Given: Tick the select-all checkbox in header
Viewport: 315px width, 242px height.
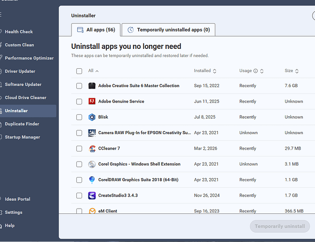Looking at the screenshot, I should pos(79,71).
